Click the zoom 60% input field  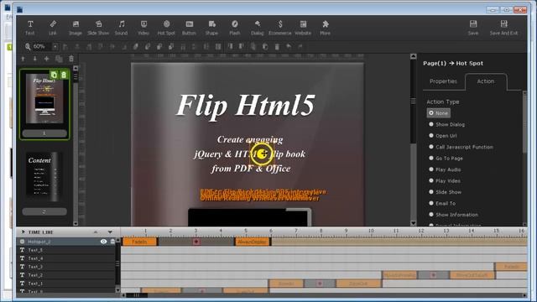coord(42,47)
